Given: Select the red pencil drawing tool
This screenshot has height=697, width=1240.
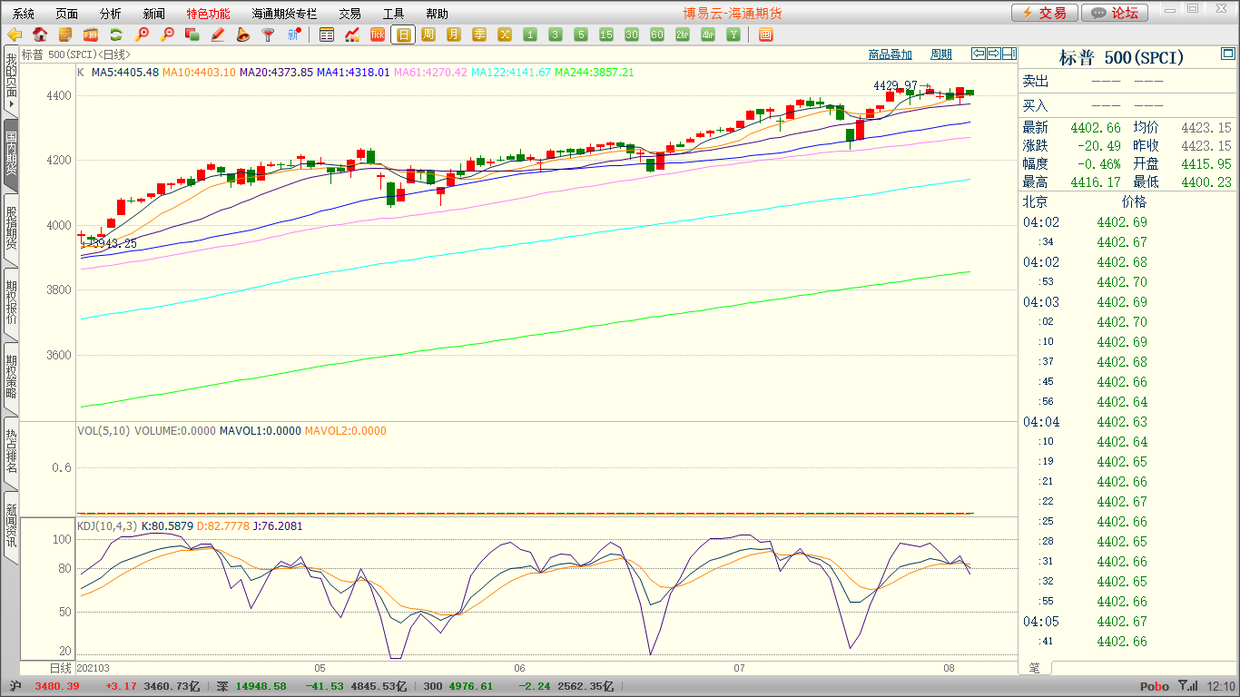Looking at the screenshot, I should click(x=217, y=34).
